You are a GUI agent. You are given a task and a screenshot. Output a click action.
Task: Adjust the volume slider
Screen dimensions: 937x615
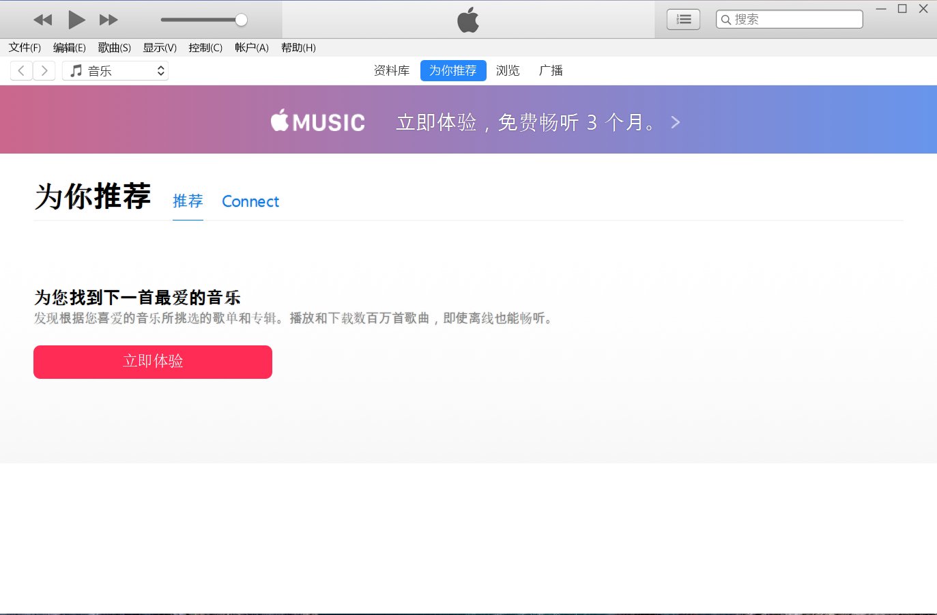pos(240,19)
